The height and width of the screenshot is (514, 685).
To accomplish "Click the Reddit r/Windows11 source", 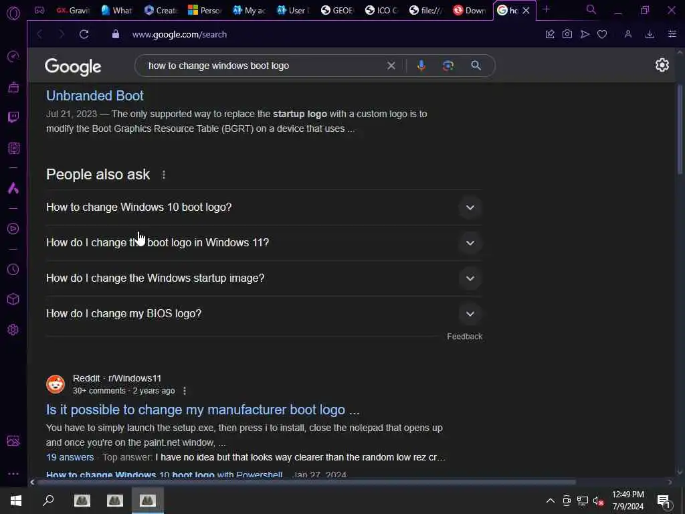I will tap(117, 378).
